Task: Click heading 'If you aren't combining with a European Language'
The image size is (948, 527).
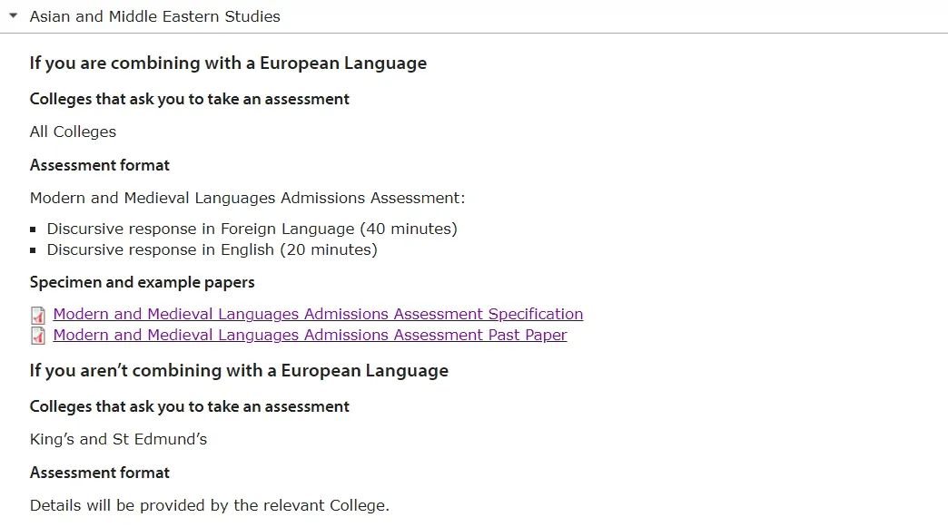Action: [x=239, y=371]
